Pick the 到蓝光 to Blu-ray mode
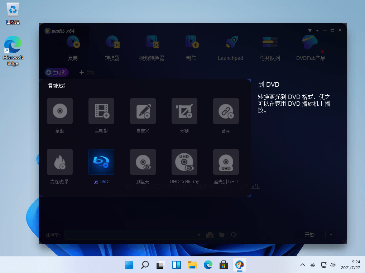This screenshot has height=273, width=365. click(143, 162)
